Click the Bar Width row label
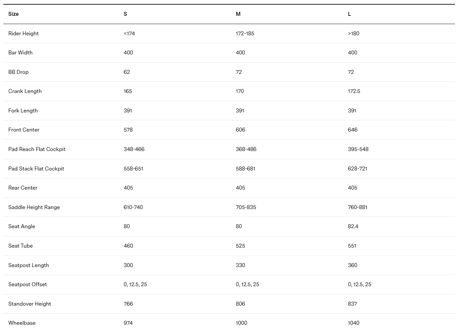 (x=20, y=52)
